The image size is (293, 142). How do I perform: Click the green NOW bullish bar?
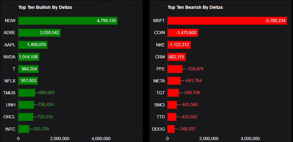68,21
